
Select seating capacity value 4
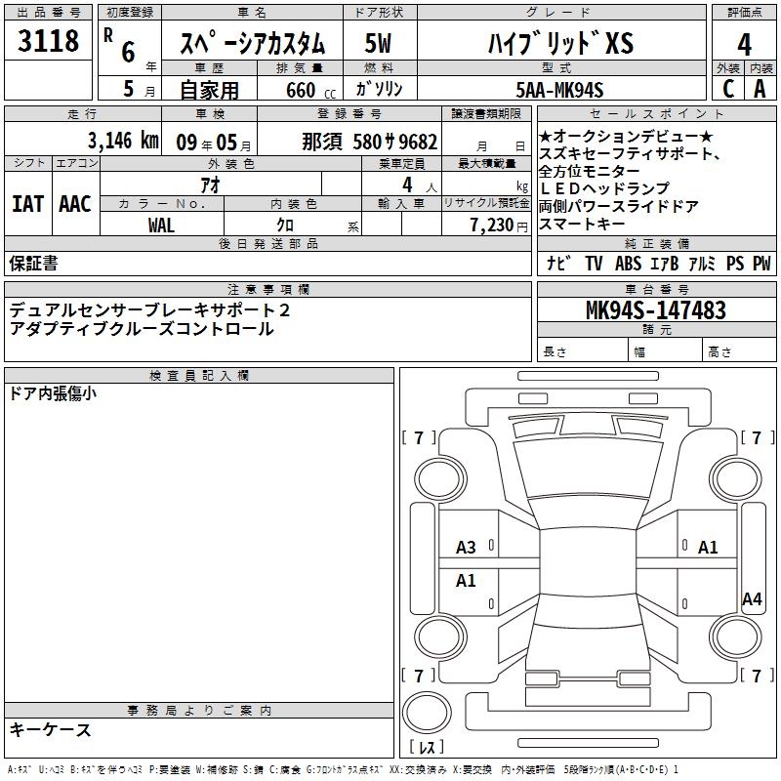pyautogui.click(x=407, y=185)
